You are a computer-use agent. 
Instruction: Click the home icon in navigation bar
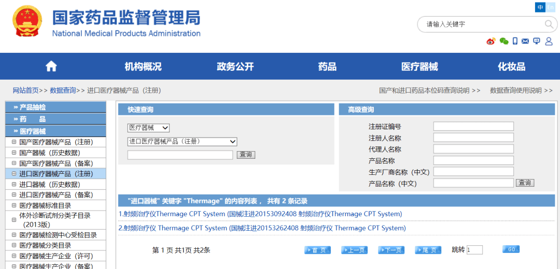tap(51, 67)
